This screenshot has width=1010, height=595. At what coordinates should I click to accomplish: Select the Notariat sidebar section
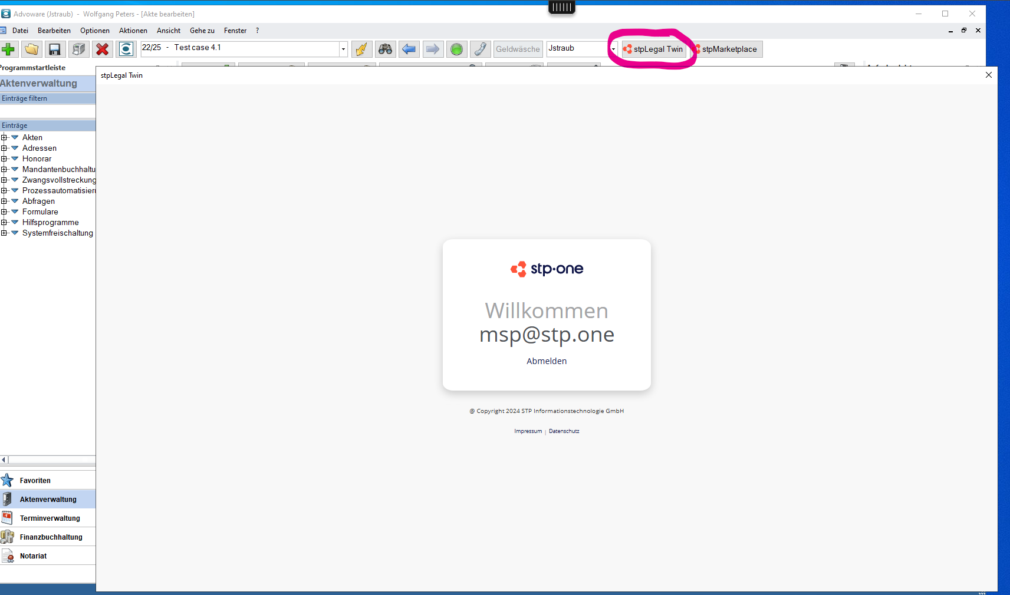[x=48, y=556]
